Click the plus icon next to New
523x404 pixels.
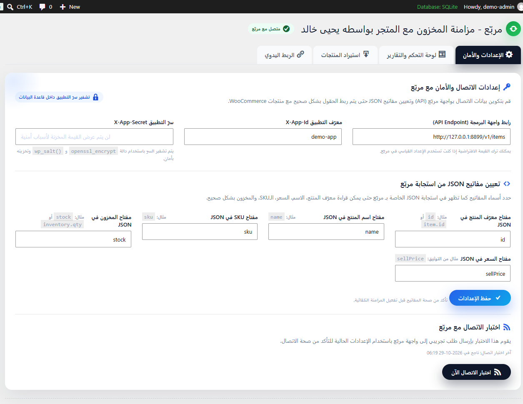click(63, 7)
